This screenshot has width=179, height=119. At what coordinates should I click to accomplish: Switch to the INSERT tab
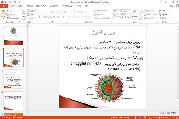[x=21, y=6]
